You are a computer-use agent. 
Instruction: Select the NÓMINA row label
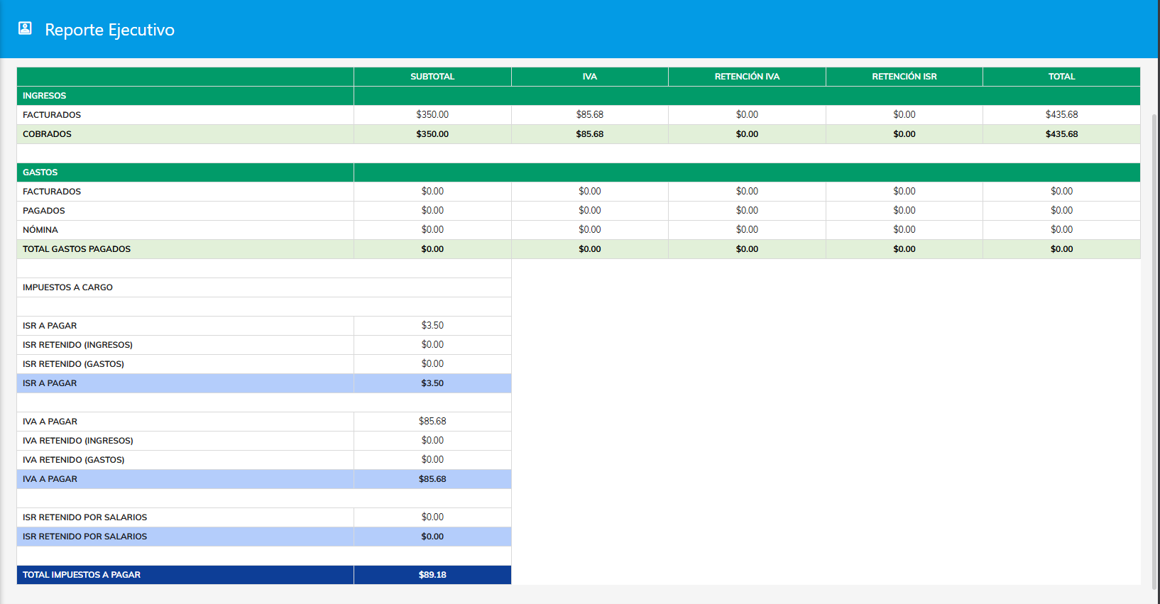pos(40,230)
